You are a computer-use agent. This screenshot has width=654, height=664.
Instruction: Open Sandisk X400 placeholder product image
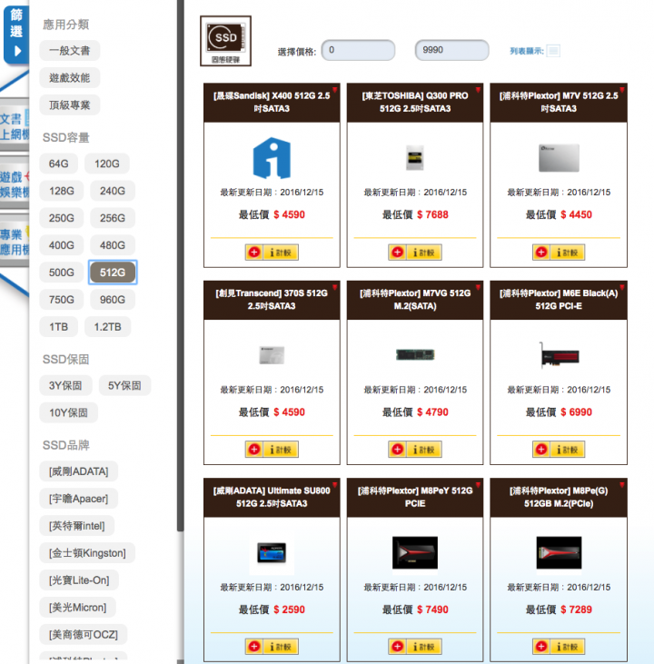272,158
